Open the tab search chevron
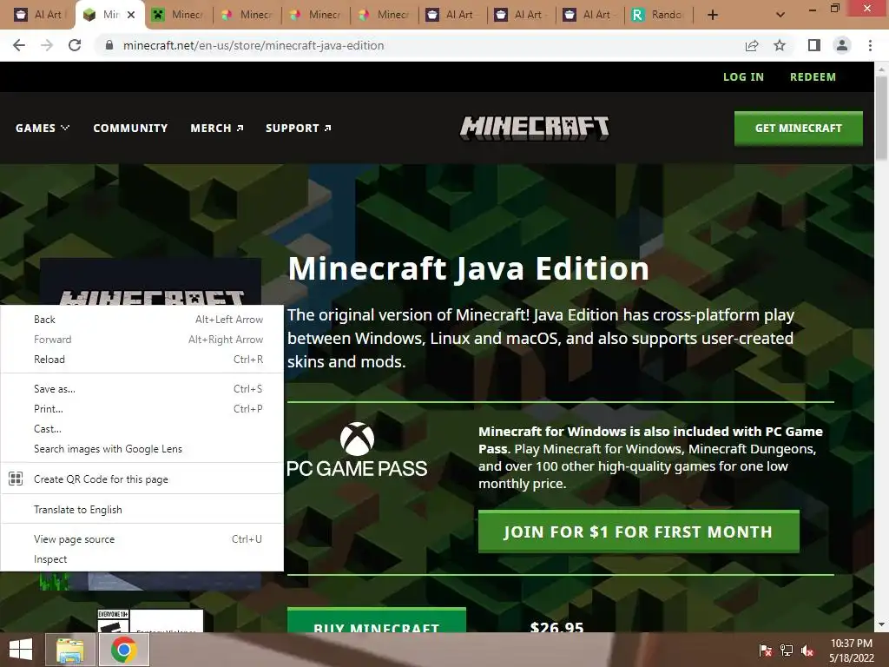Image resolution: width=889 pixels, height=667 pixels. 780,15
